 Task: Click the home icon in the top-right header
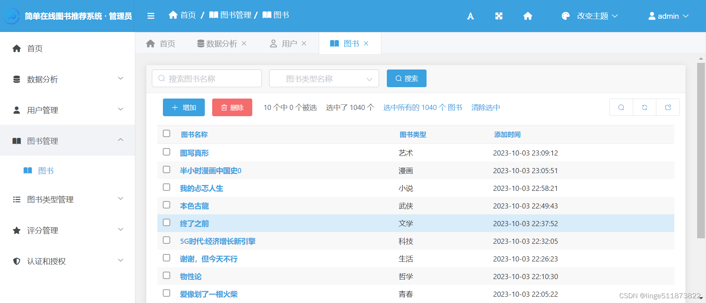[x=528, y=16]
